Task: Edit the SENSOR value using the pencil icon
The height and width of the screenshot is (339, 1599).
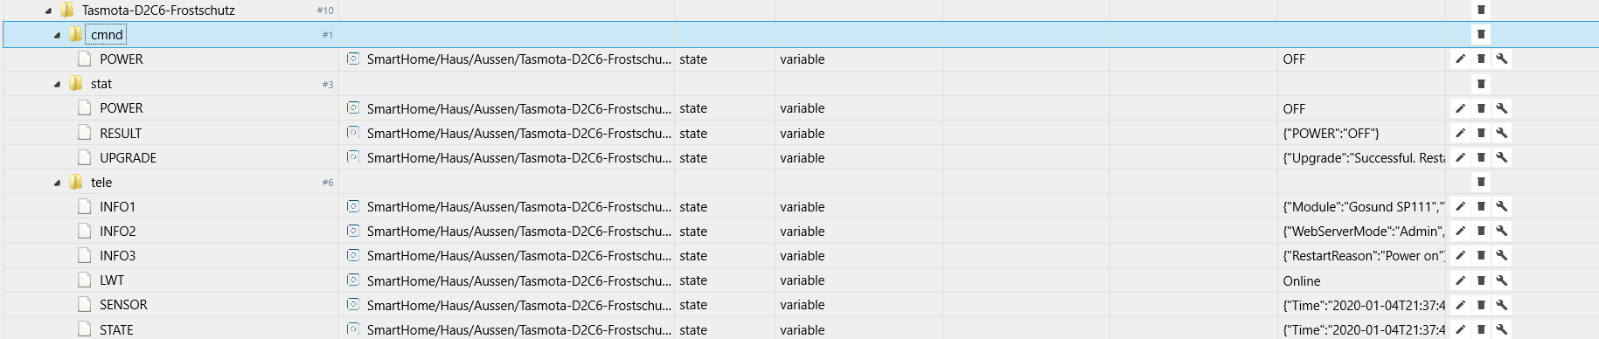Action: click(1459, 305)
